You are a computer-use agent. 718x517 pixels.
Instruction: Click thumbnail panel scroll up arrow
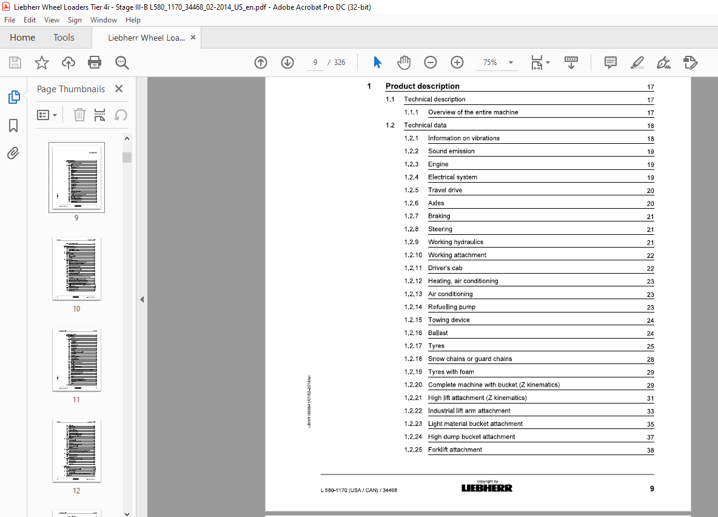(127, 138)
